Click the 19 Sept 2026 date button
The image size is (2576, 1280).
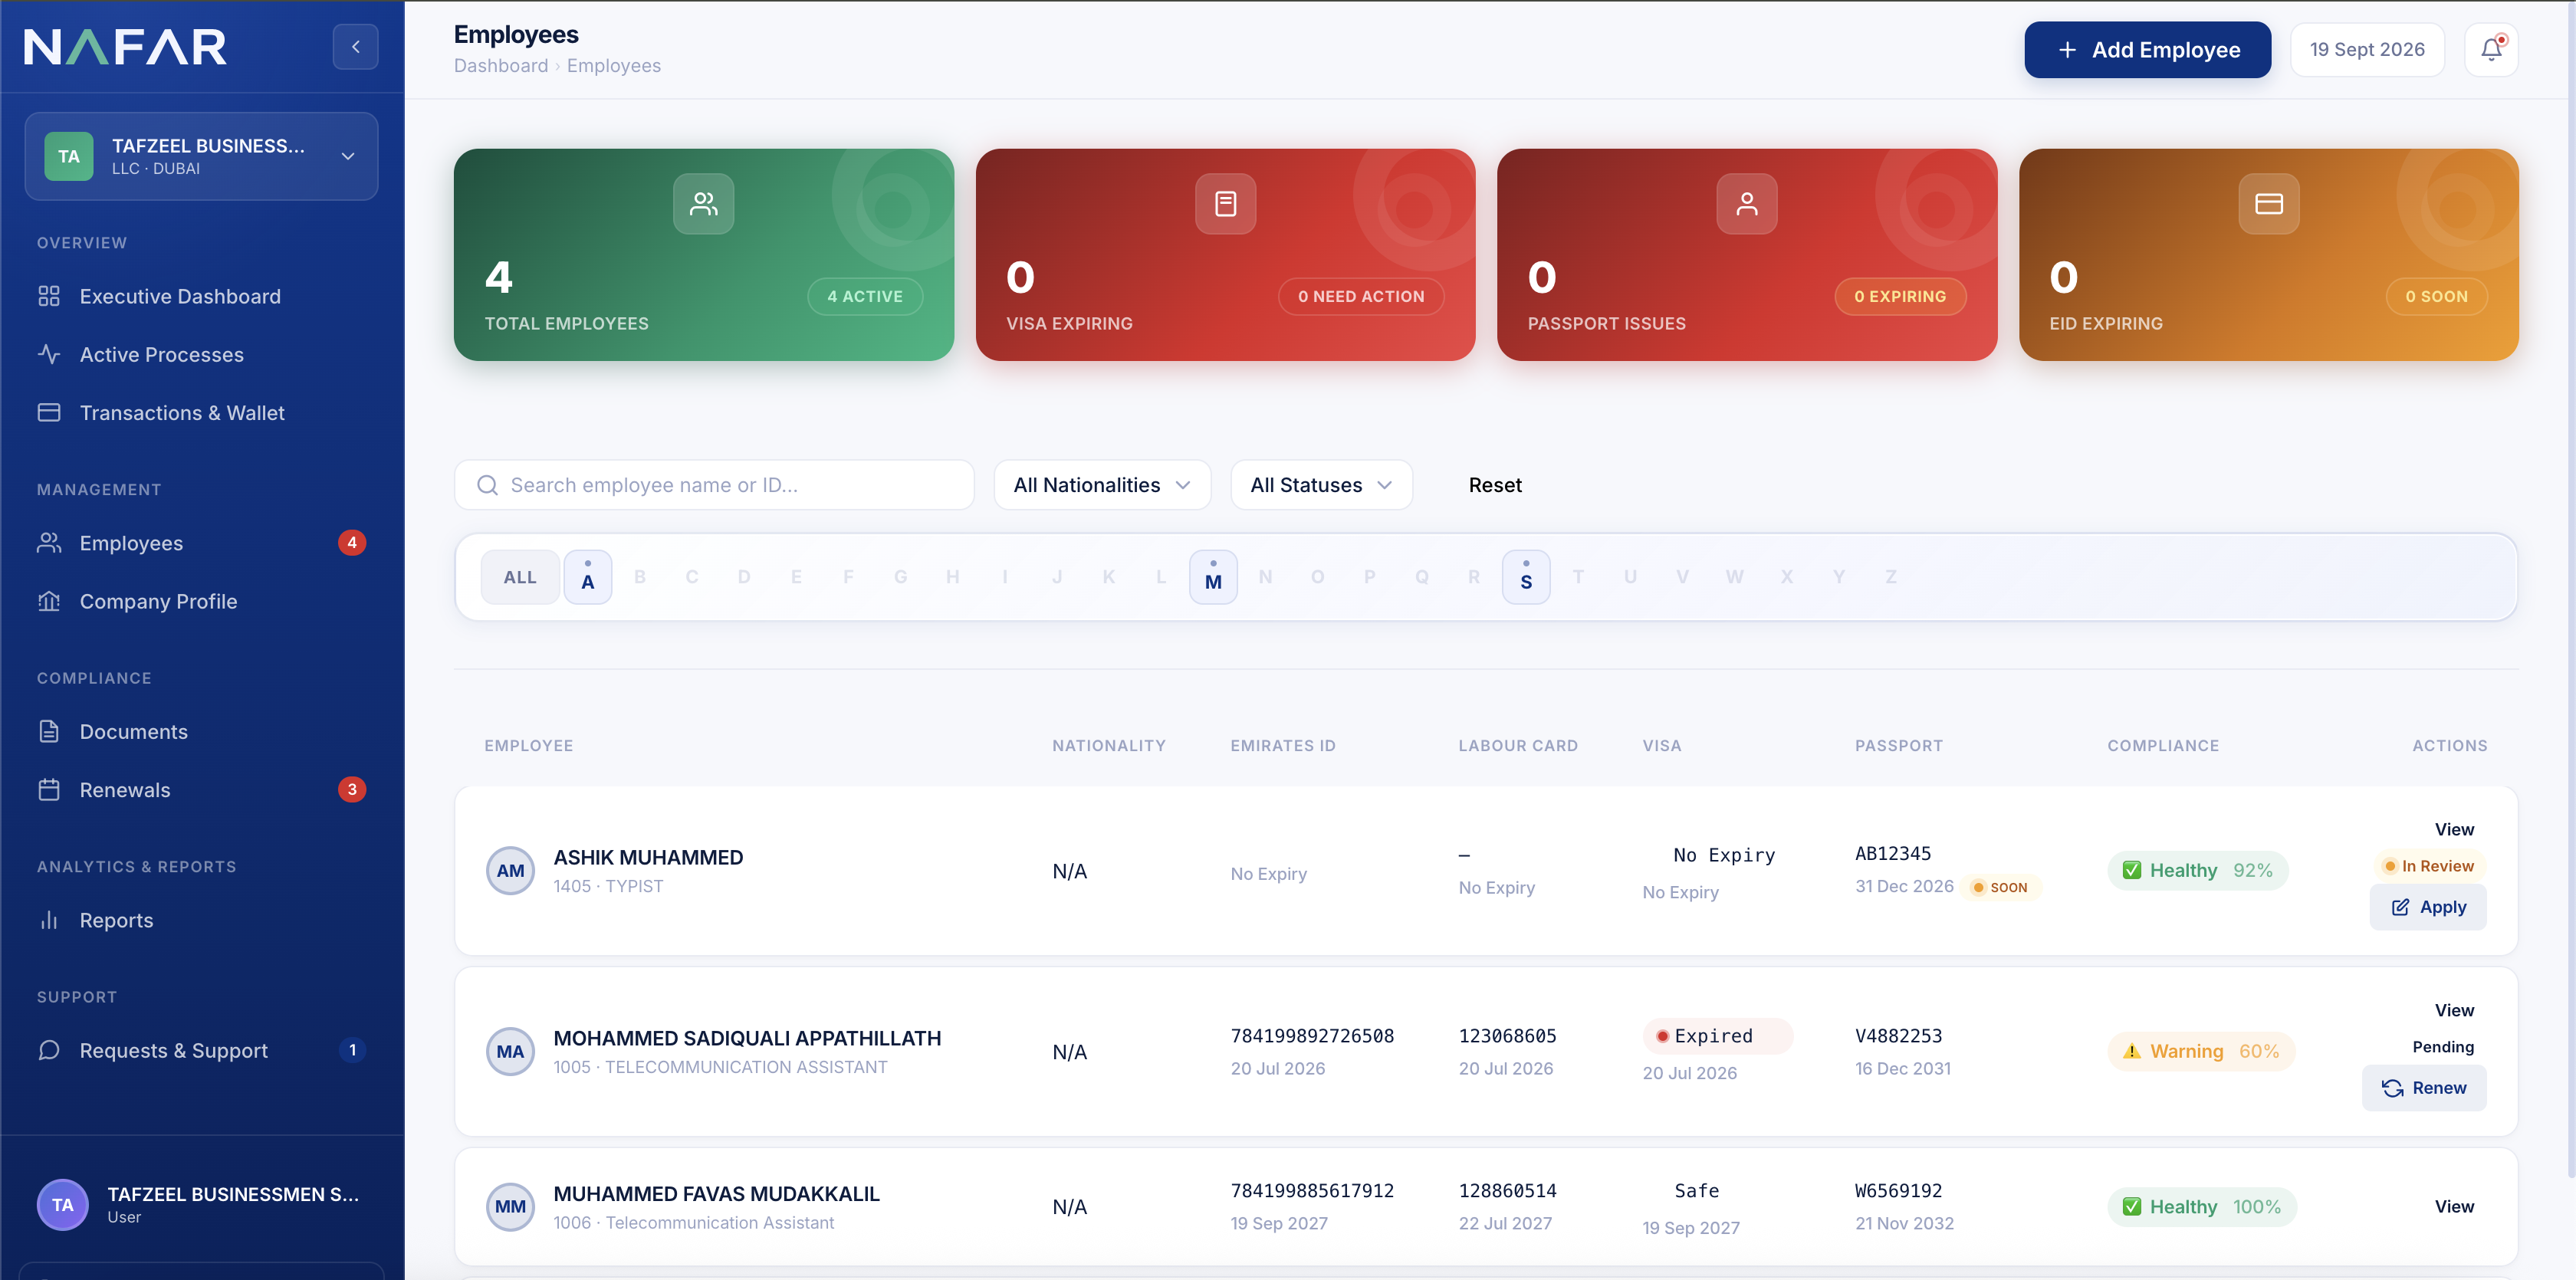2367,49
